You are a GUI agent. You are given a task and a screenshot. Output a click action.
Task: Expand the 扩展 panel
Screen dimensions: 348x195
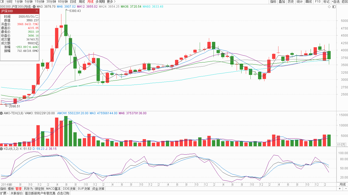point(4,193)
